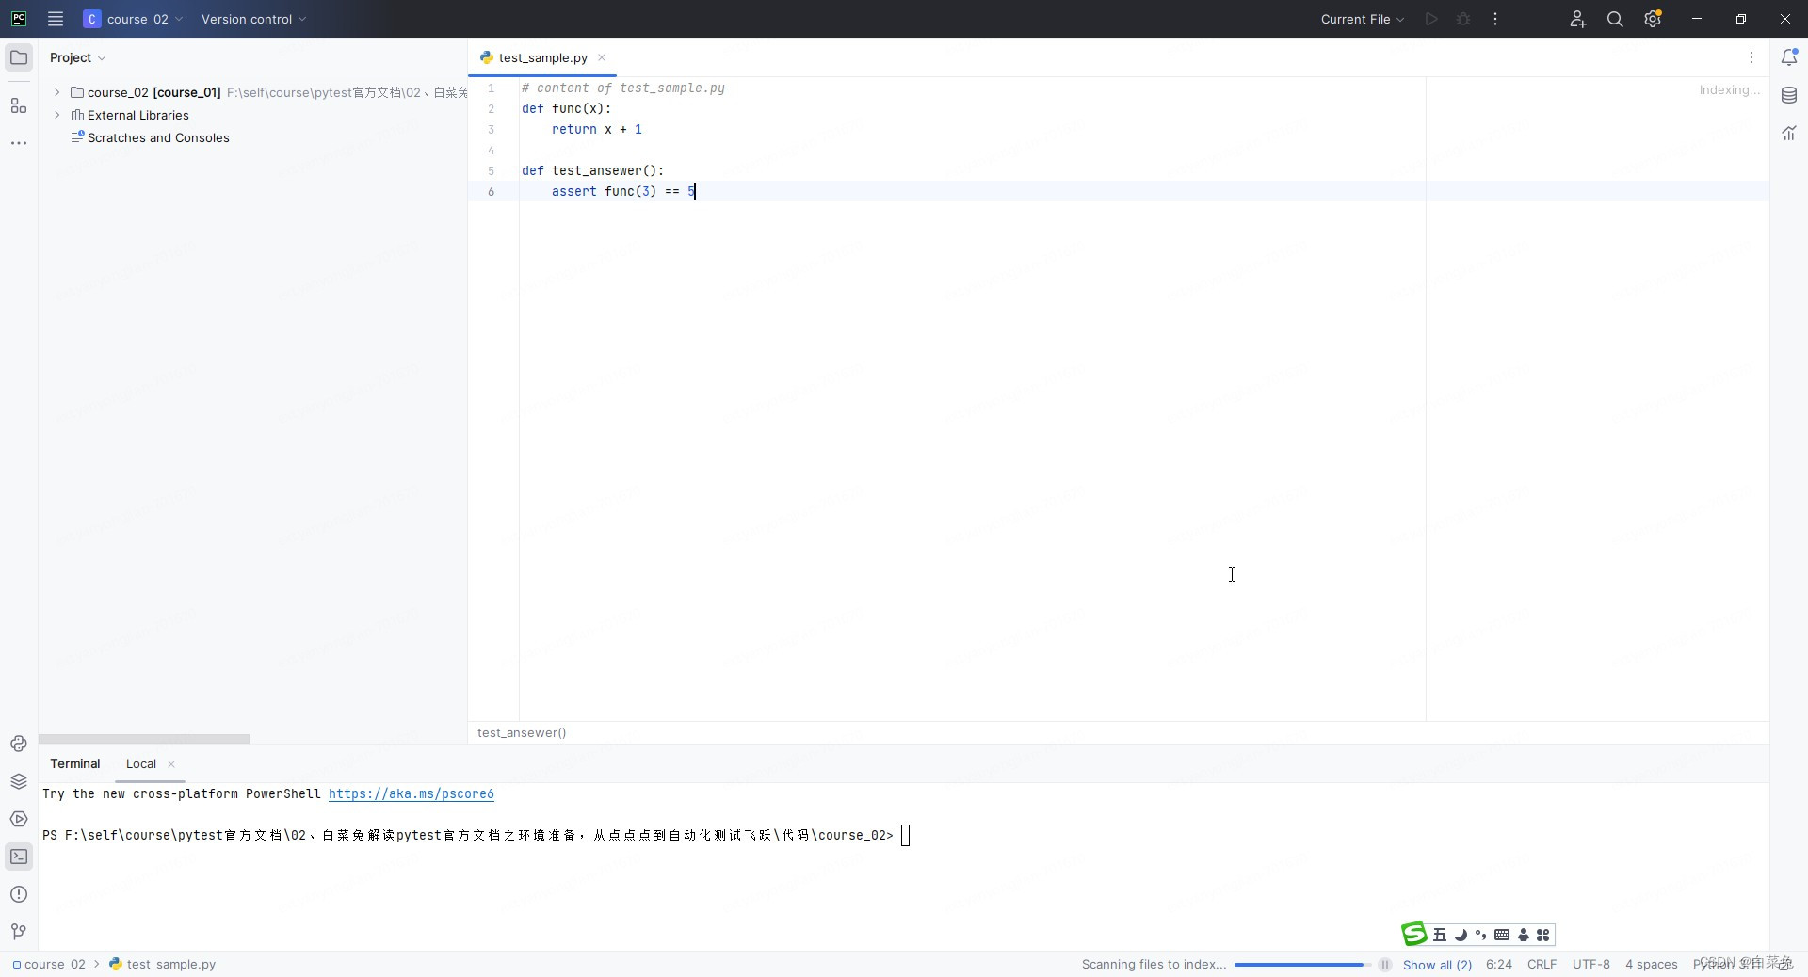Open Python Packages tool window

click(x=19, y=744)
